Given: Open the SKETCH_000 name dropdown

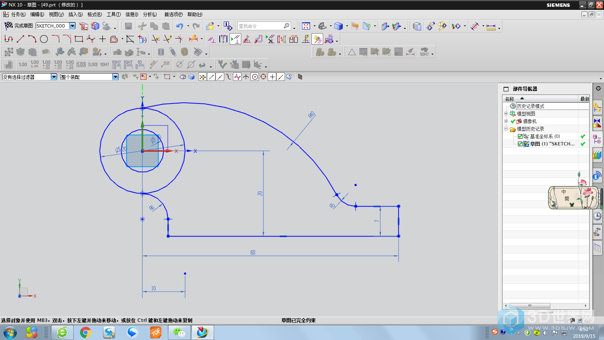Looking at the screenshot, I should click(x=72, y=26).
